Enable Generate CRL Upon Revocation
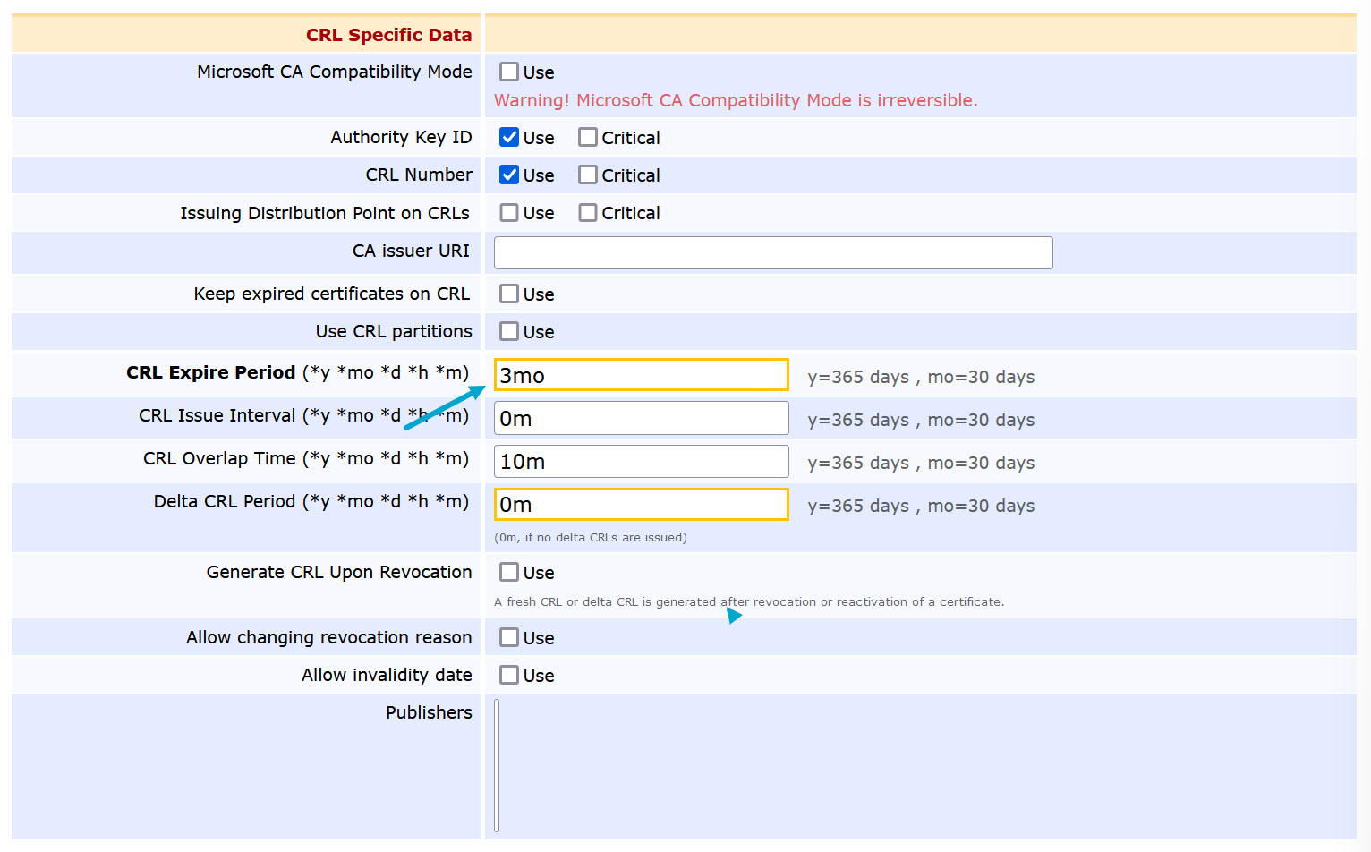This screenshot has width=1371, height=852. point(509,572)
